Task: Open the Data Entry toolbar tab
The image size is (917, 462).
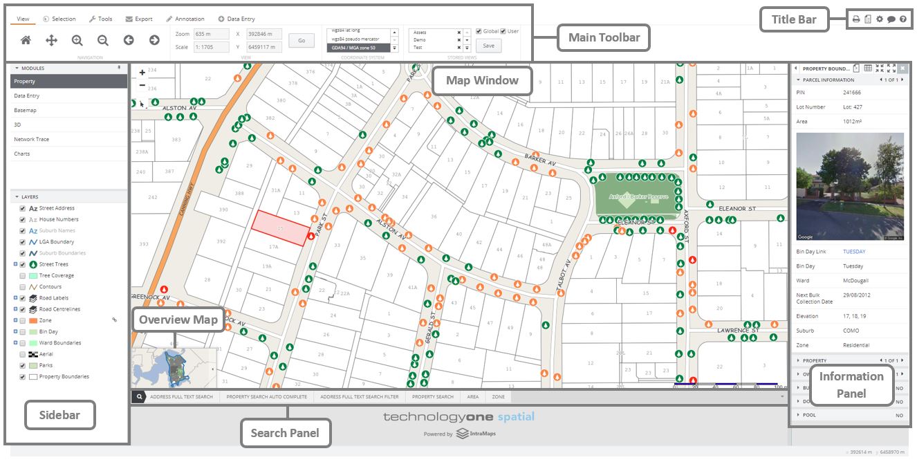Action: point(238,19)
